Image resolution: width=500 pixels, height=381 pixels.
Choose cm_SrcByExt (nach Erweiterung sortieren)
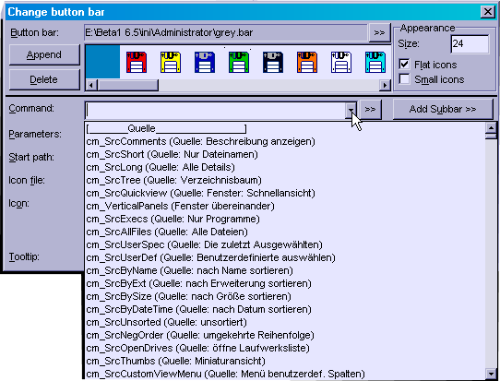click(x=285, y=283)
